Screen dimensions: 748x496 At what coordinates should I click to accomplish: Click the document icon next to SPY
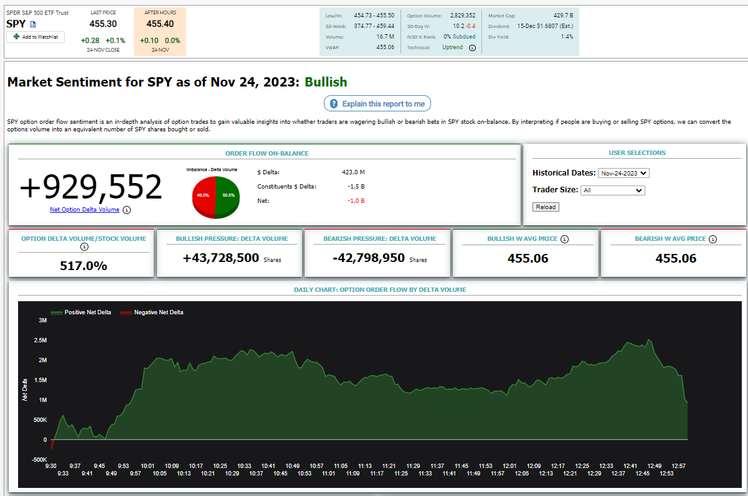click(x=34, y=24)
